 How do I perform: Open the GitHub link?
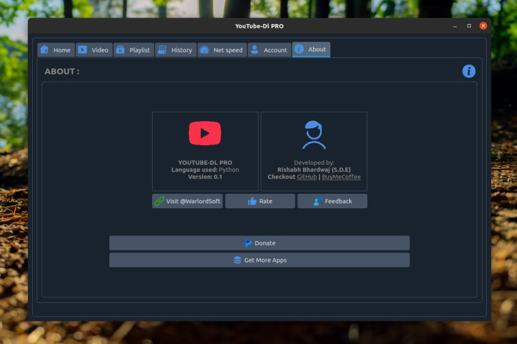[307, 177]
